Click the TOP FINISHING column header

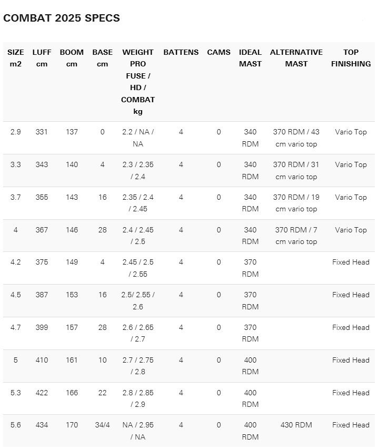pyautogui.click(x=351, y=58)
